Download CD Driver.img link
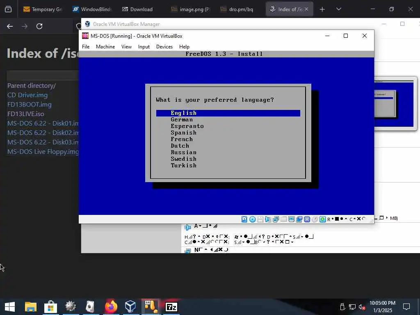420x315 pixels. [27, 95]
